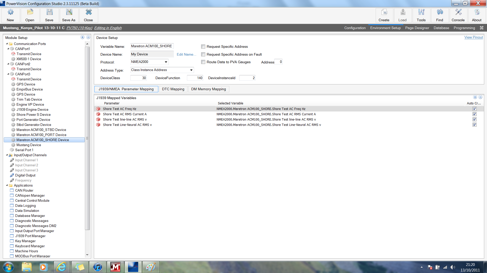Switch to DTC Mapping tab
This screenshot has height=273, width=487.
173,89
